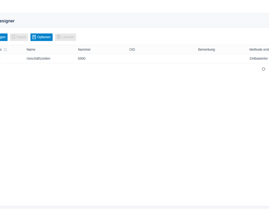
Task: Click the Methode column header
Action: tap(259, 50)
